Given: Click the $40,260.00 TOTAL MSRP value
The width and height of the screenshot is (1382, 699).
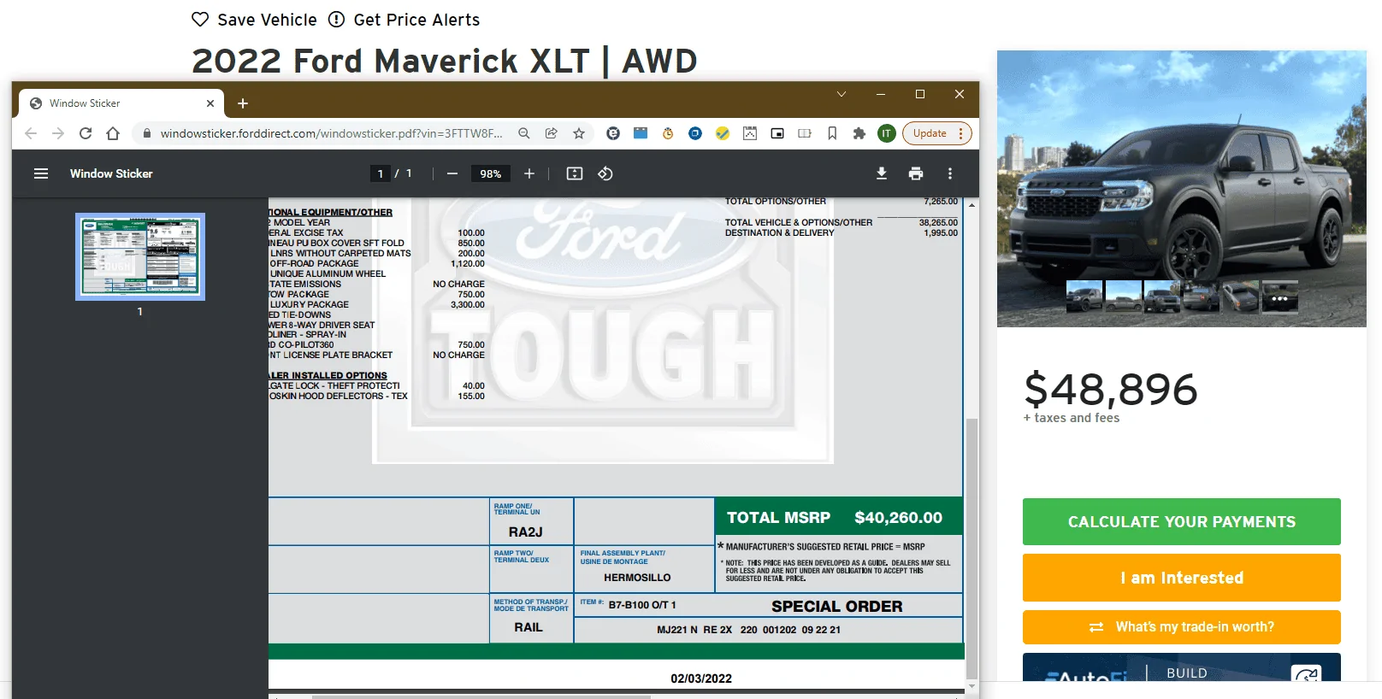Looking at the screenshot, I should point(898,517).
